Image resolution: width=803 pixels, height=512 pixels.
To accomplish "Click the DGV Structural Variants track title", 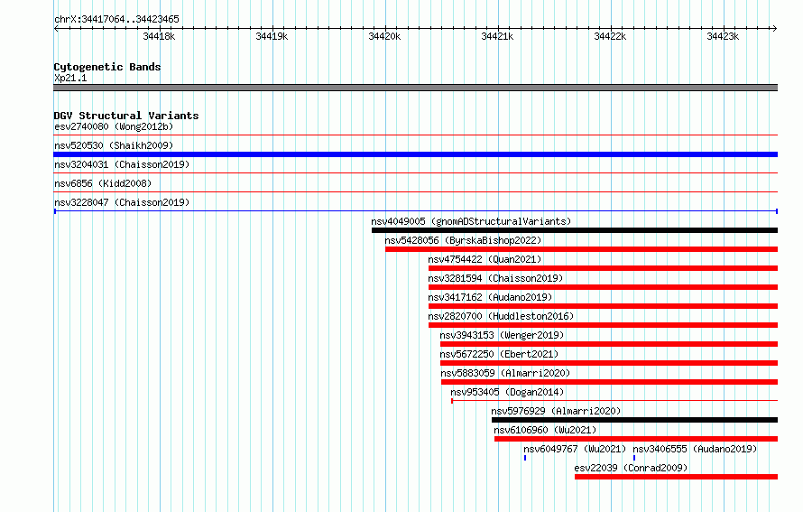I will click(x=126, y=116).
